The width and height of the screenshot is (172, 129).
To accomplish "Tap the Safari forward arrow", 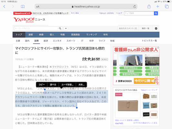I will click(x=13, y=6).
